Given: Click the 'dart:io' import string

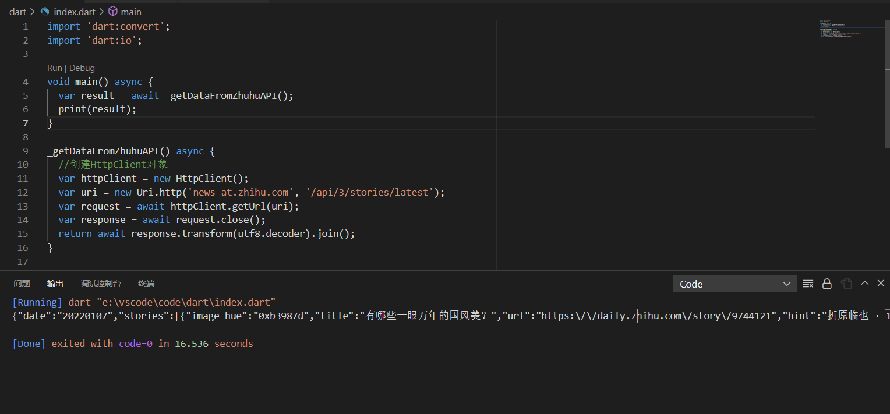Looking at the screenshot, I should pos(111,40).
